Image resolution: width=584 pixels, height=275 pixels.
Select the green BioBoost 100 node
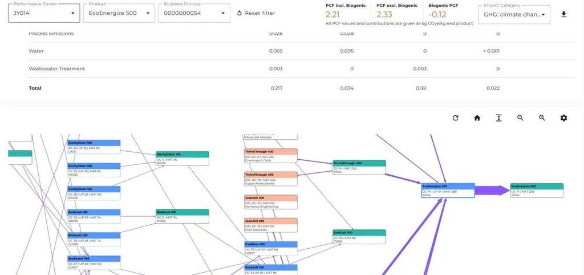tap(182, 216)
